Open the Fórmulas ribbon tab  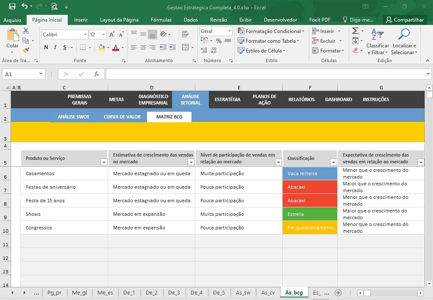(x=161, y=20)
